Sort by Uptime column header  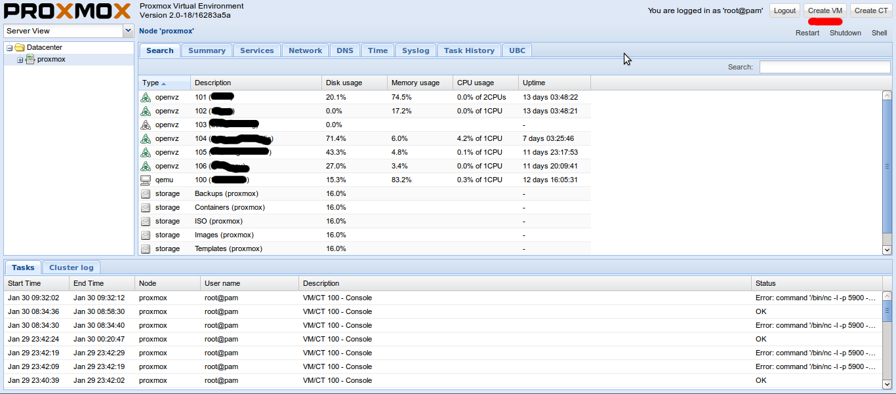pyautogui.click(x=555, y=83)
